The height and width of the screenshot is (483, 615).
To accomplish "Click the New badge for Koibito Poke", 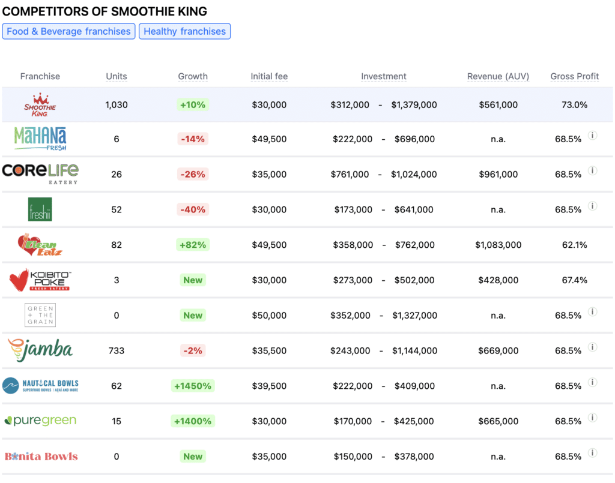I will point(193,280).
